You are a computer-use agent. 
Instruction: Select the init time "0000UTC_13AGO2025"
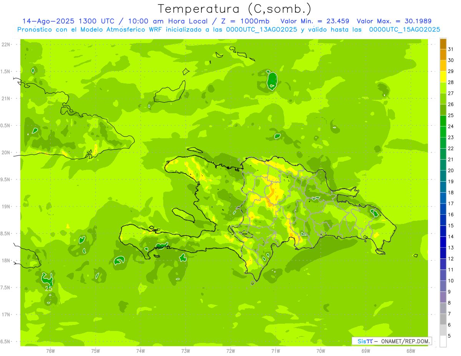pos(262,30)
